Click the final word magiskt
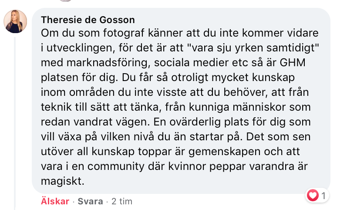Screen dimensions: 337x210 pos(63,181)
